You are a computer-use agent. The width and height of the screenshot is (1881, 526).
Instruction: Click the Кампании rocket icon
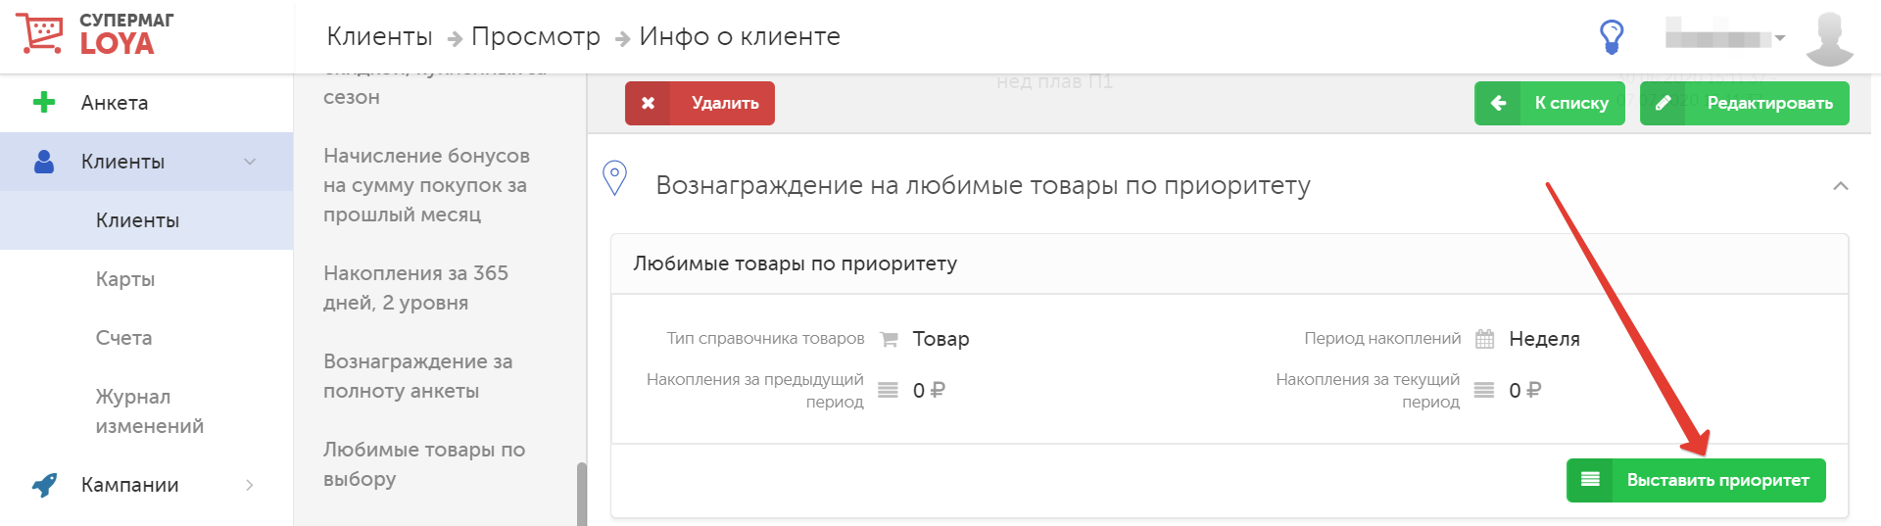[44, 485]
